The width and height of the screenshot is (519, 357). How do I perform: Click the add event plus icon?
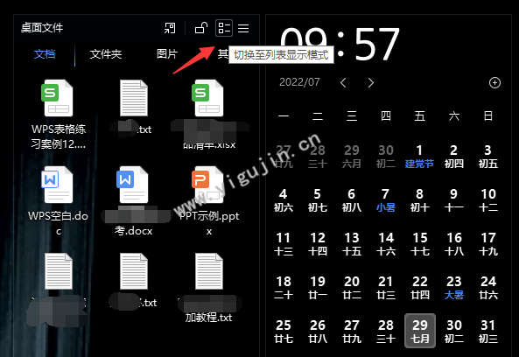point(494,83)
